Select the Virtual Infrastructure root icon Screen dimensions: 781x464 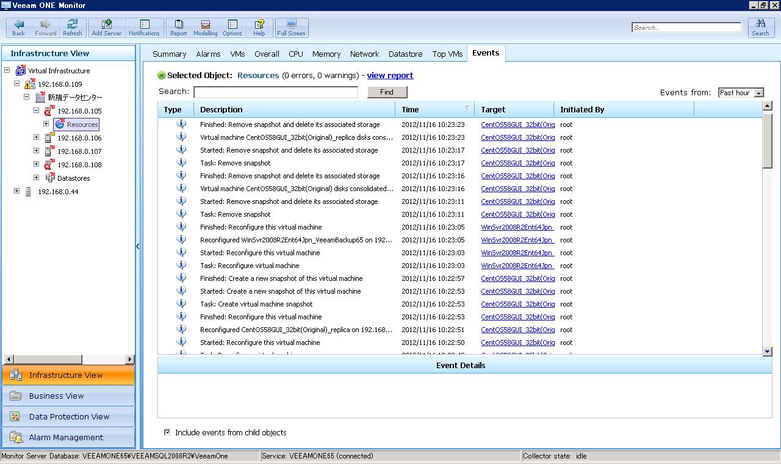pyautogui.click(x=21, y=71)
